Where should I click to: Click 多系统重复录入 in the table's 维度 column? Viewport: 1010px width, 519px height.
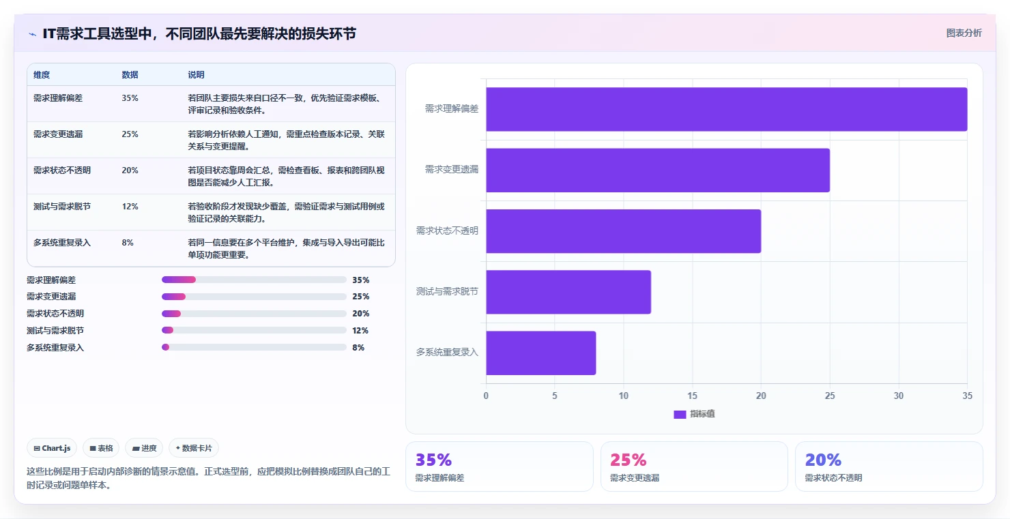[62, 242]
